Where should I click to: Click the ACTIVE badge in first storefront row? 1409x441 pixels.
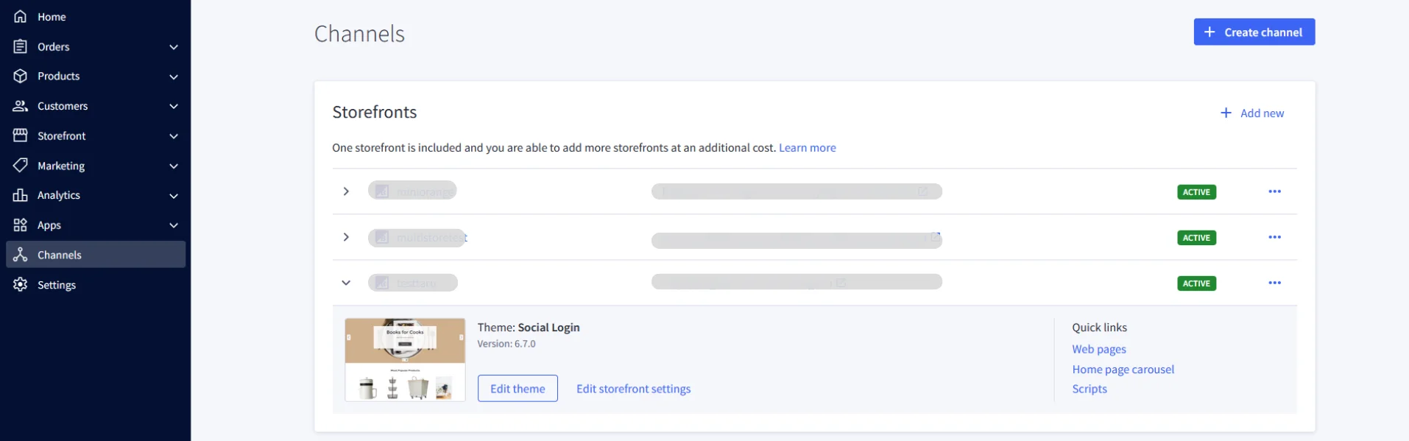(x=1196, y=192)
